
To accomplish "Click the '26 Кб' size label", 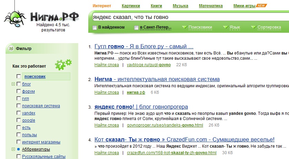I will click(214, 125).
